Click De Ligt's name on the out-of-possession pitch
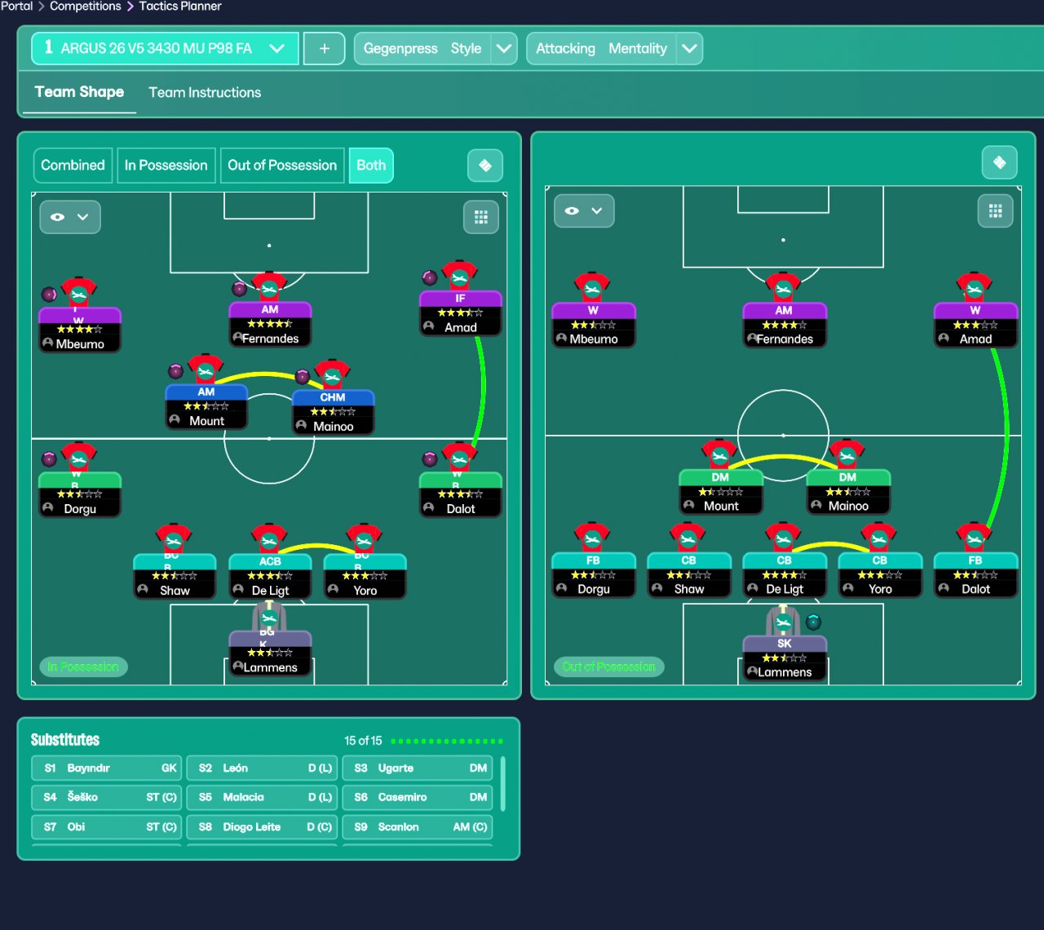 coord(785,589)
